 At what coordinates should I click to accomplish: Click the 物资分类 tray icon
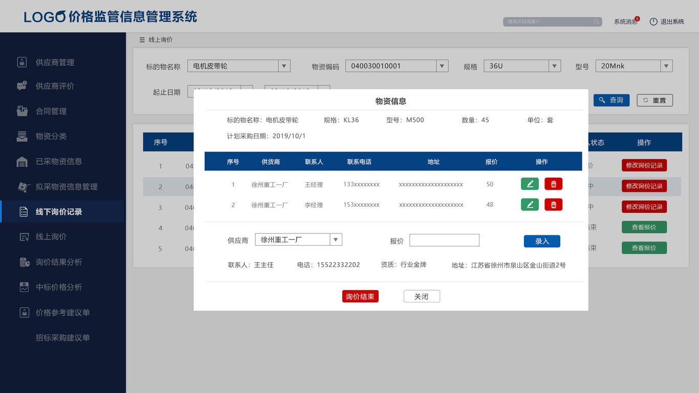pyautogui.click(x=22, y=136)
